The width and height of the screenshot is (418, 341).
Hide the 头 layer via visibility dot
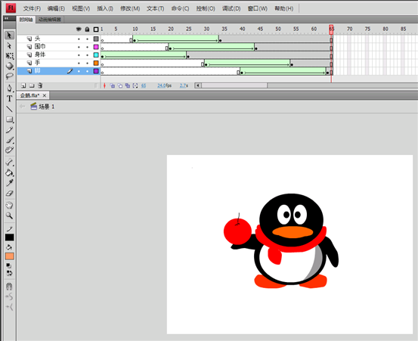click(79, 39)
